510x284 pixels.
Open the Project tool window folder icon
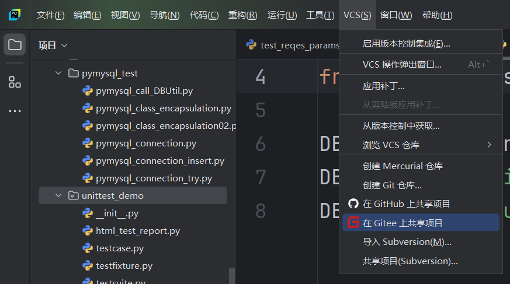tap(15, 44)
